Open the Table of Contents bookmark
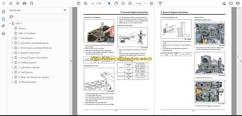This screenshot has height=116, width=242. (x=27, y=33)
